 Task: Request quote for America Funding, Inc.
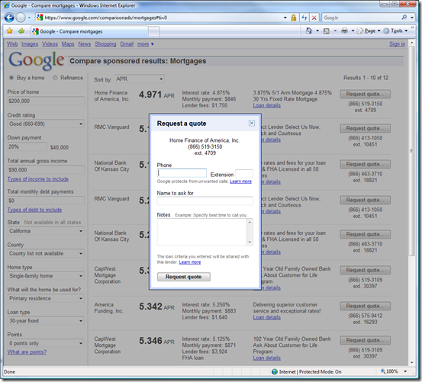click(365, 306)
